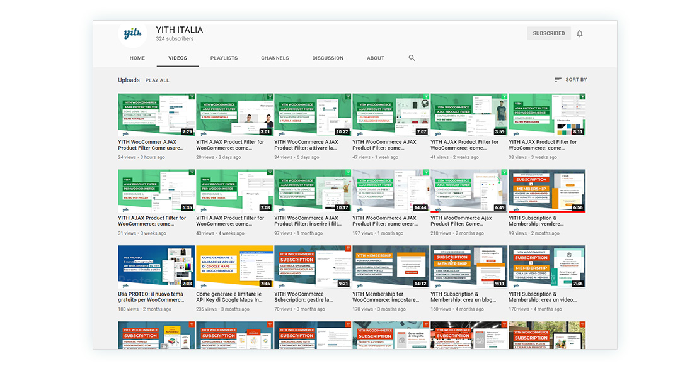Click the "Uploads" section heading
The image size is (697, 376).
point(129,80)
